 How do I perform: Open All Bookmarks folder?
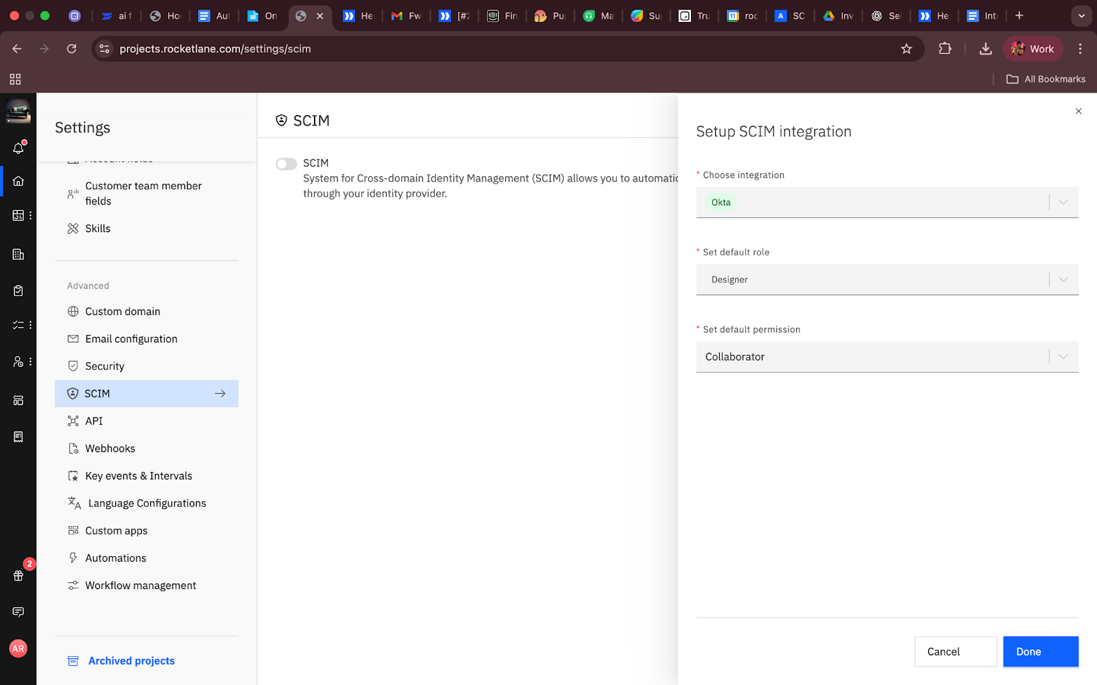1046,79
